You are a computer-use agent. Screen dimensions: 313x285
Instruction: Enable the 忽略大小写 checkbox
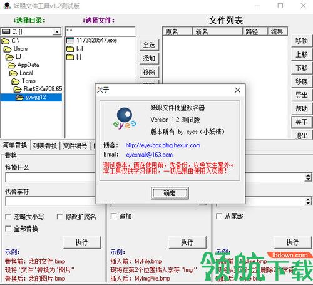8,217
